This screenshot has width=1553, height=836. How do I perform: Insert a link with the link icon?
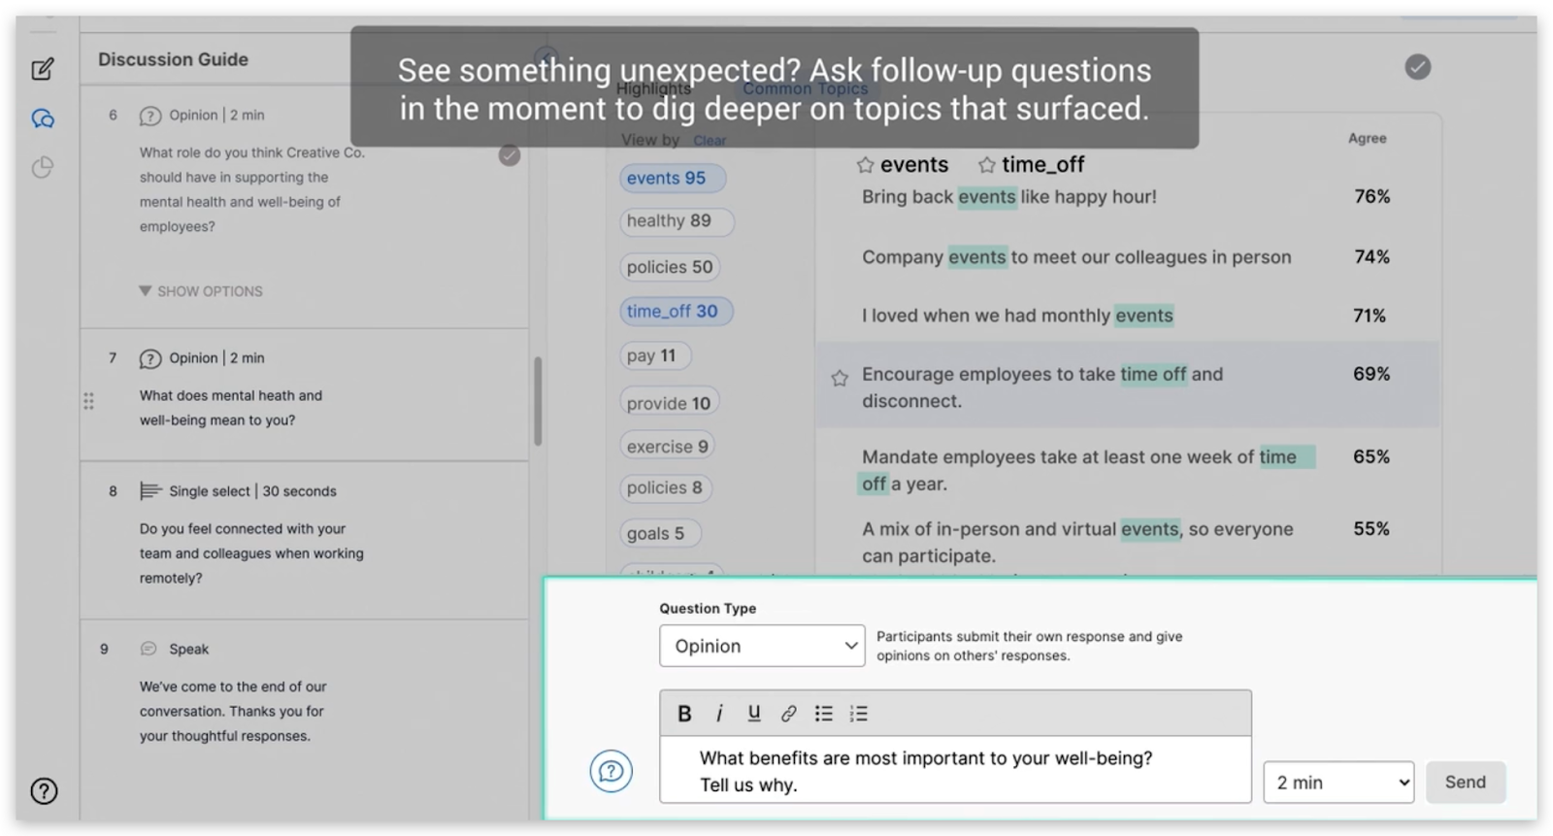pos(788,714)
